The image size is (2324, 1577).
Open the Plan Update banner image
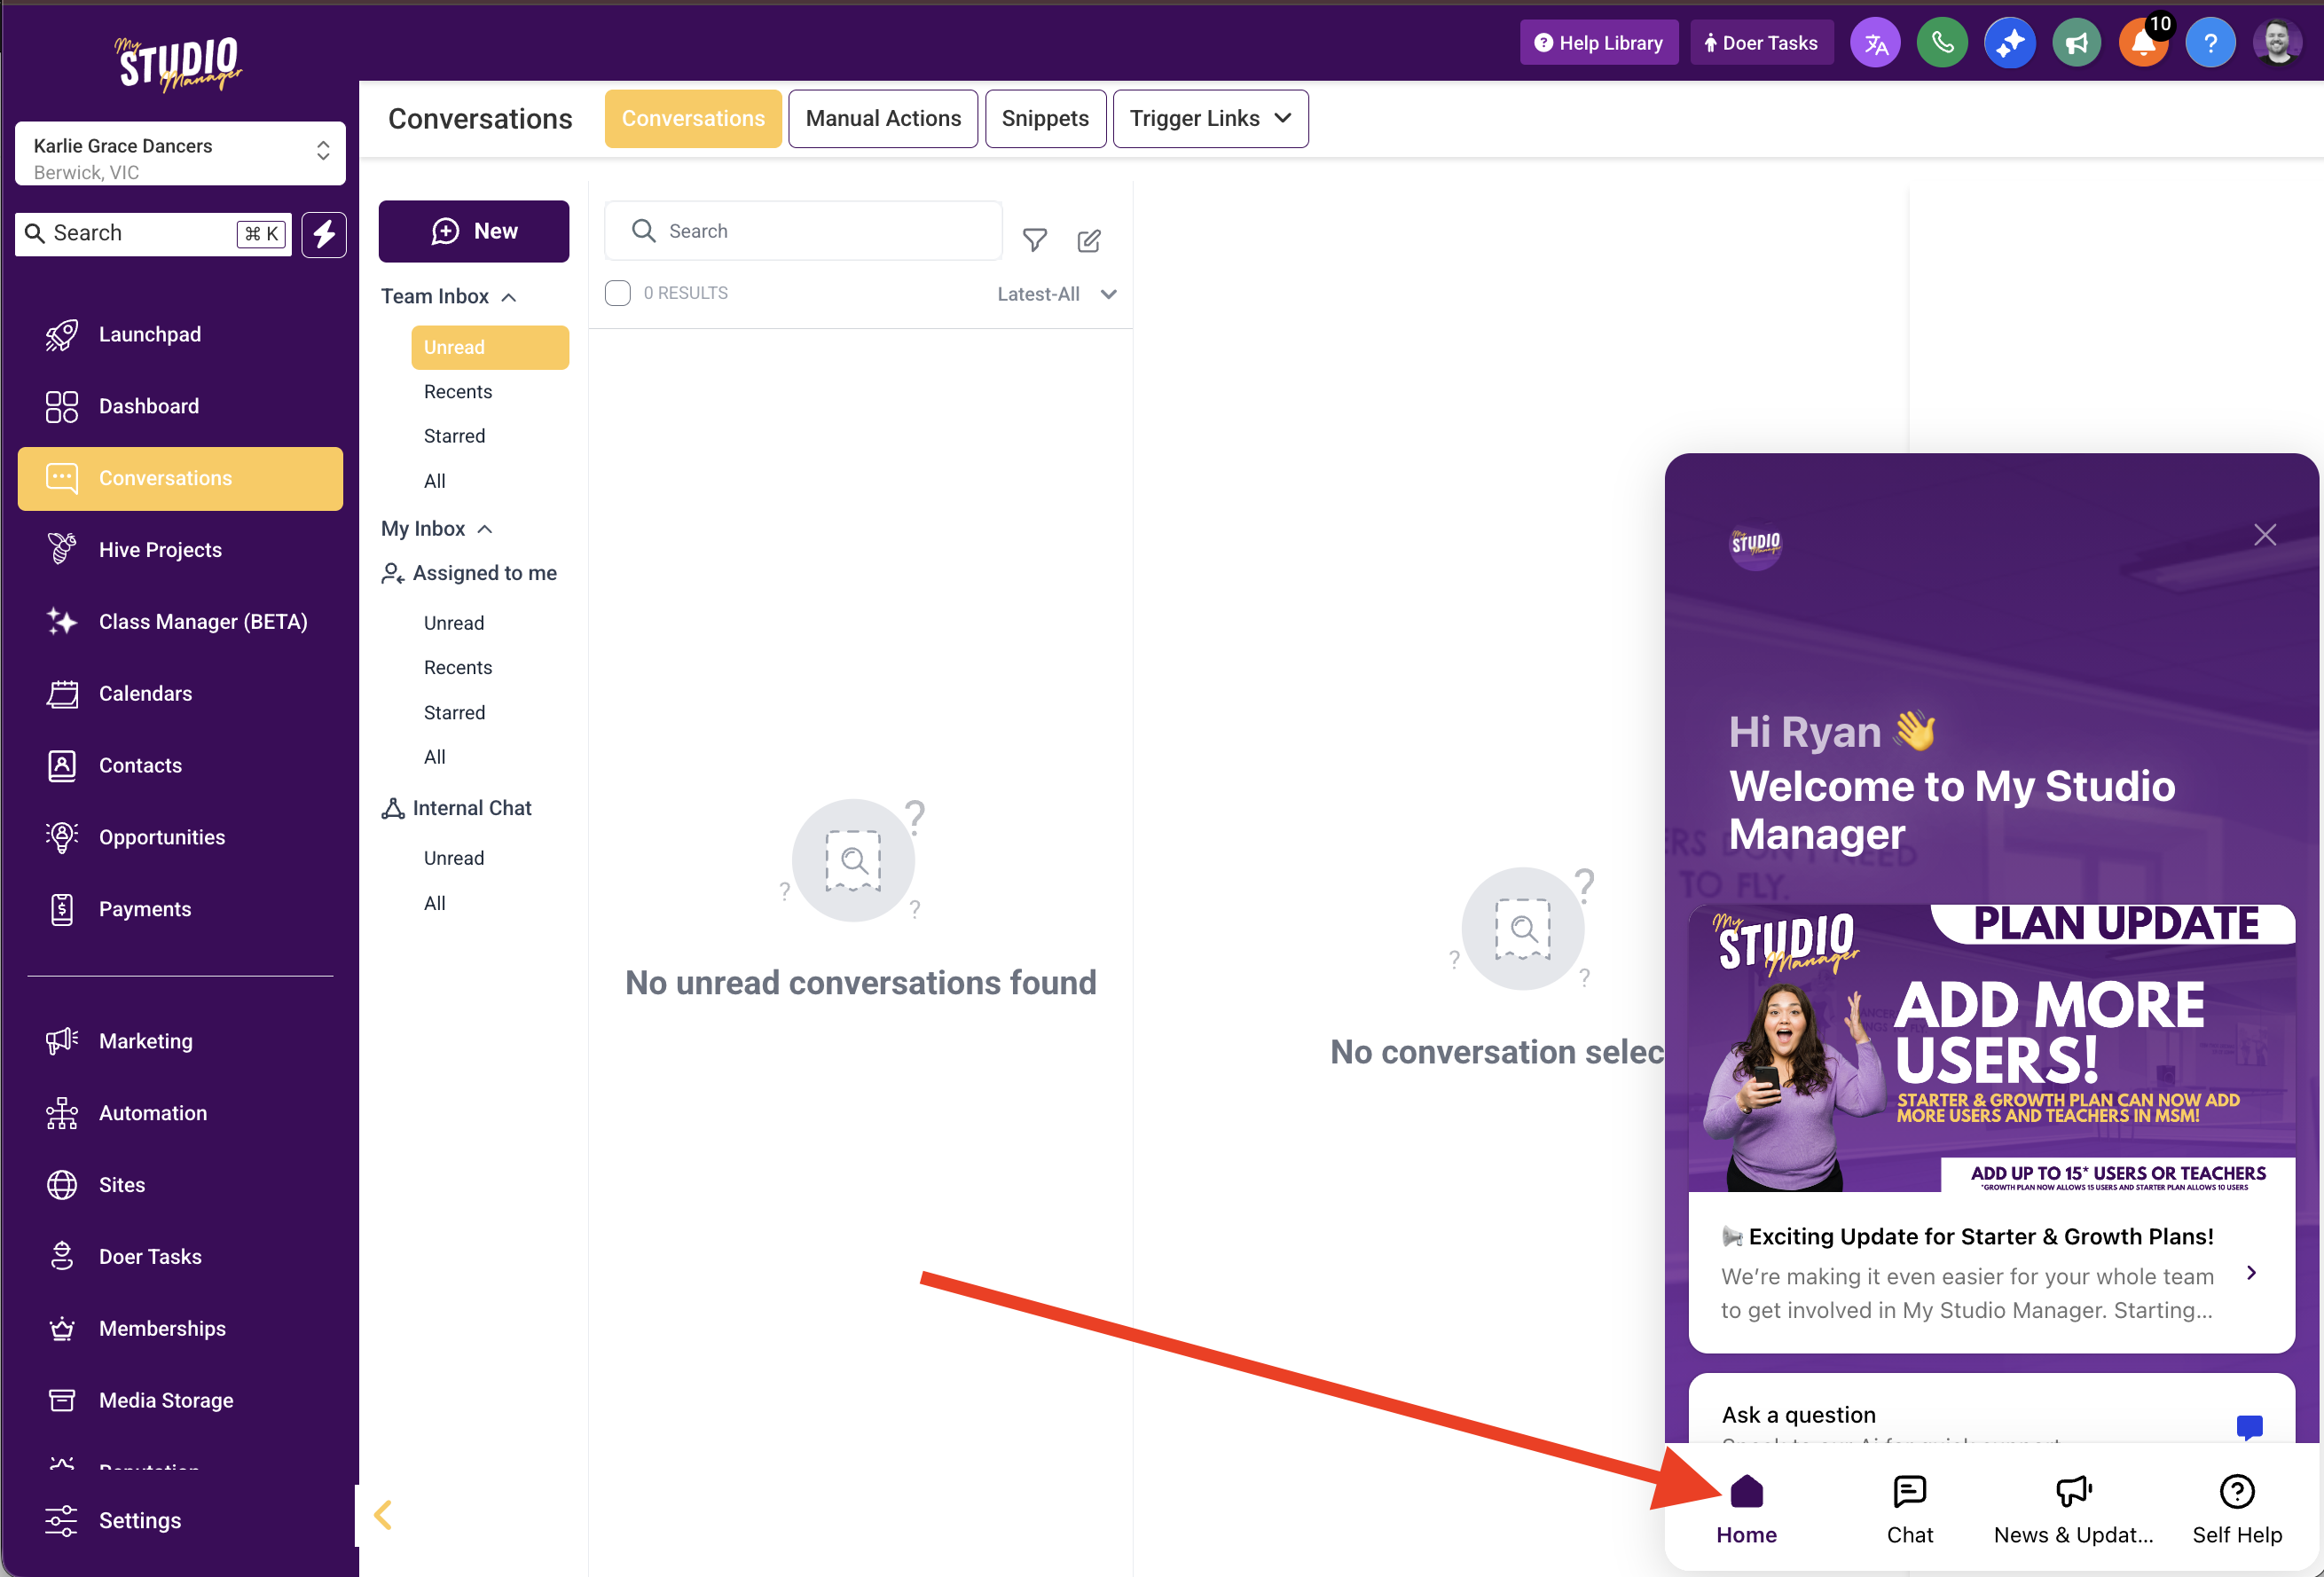tap(1991, 1048)
